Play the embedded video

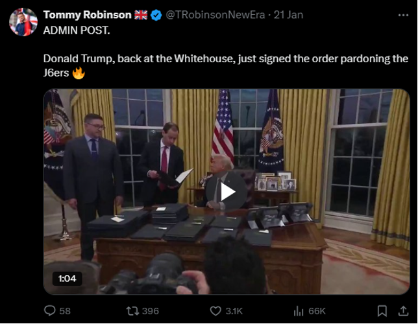click(x=227, y=191)
